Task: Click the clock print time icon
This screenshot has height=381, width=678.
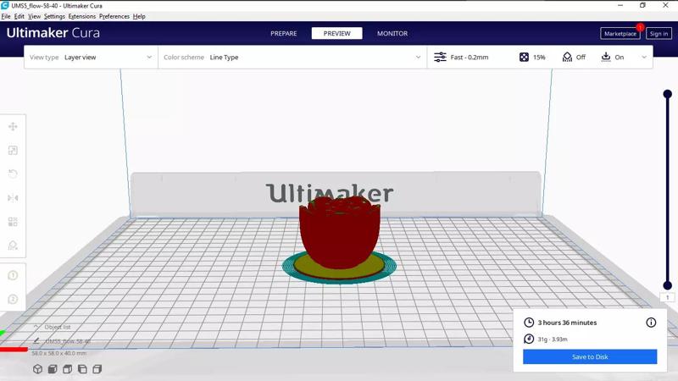Action: [x=529, y=323]
